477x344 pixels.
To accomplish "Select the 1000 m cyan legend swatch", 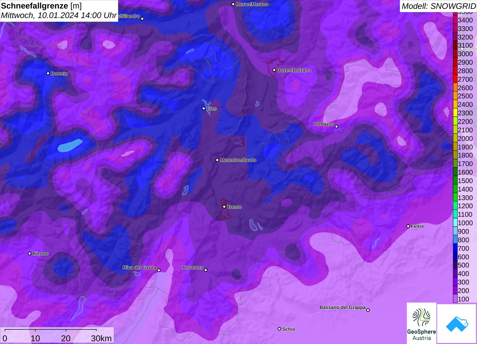I will pos(455,223).
